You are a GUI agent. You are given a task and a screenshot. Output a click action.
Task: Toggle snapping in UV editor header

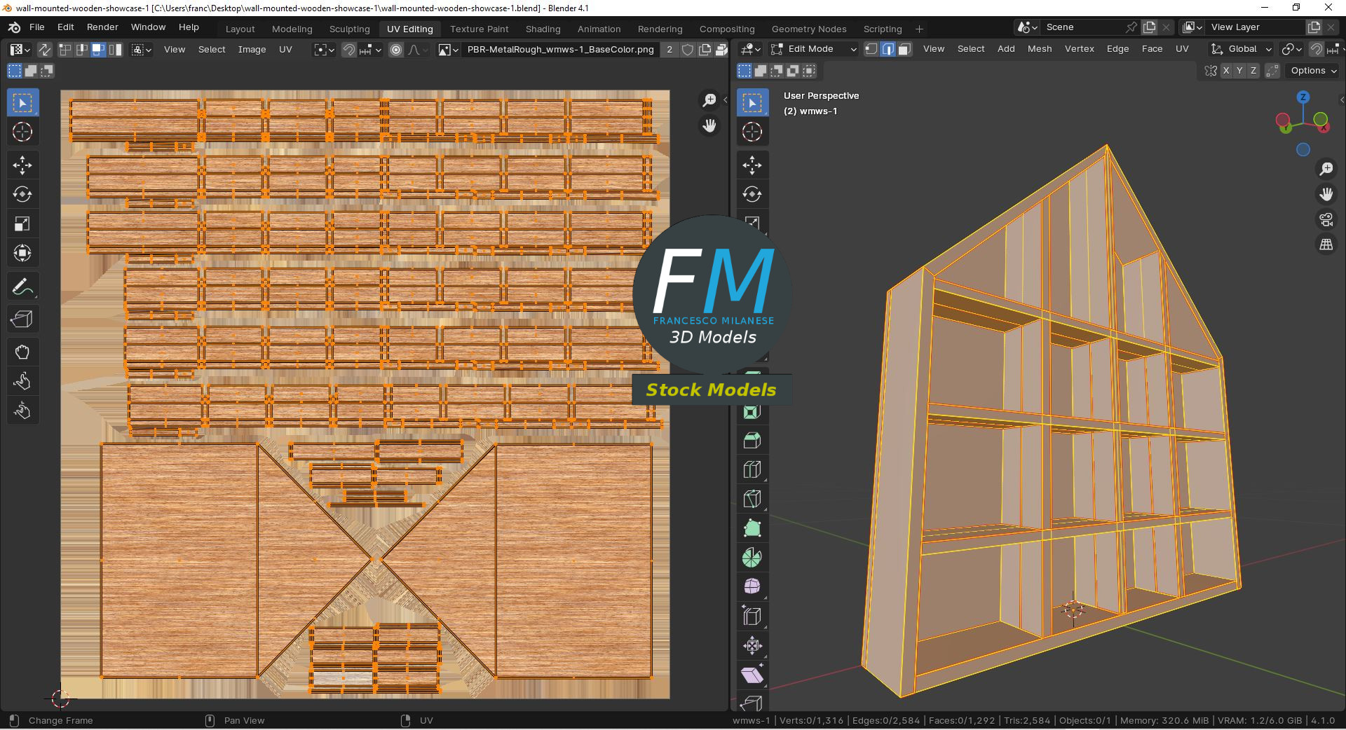point(348,50)
